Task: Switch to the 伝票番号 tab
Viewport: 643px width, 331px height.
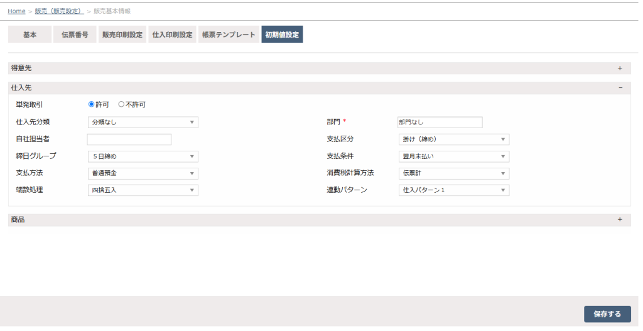Action: [75, 35]
